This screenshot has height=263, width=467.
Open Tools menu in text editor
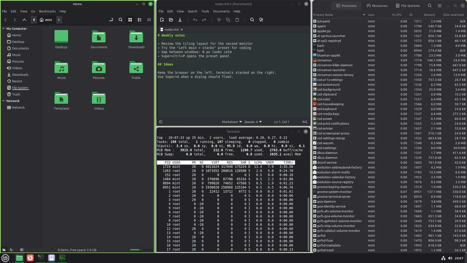pos(205,11)
